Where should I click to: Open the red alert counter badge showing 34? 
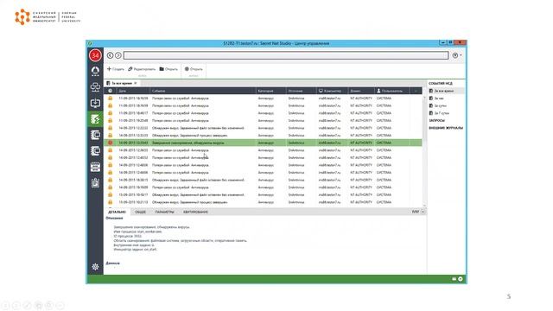95,55
